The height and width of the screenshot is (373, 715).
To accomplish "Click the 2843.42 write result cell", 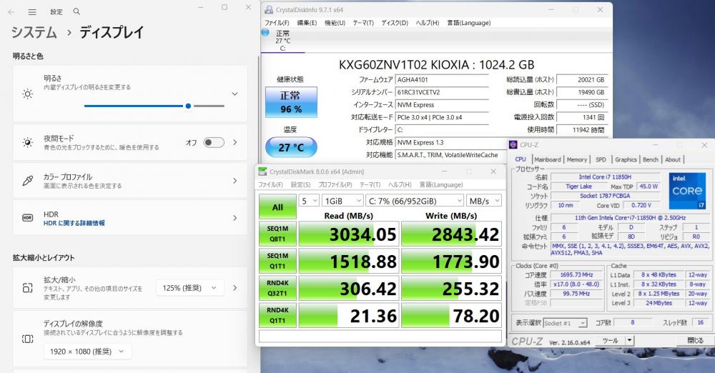I will pyautogui.click(x=451, y=234).
